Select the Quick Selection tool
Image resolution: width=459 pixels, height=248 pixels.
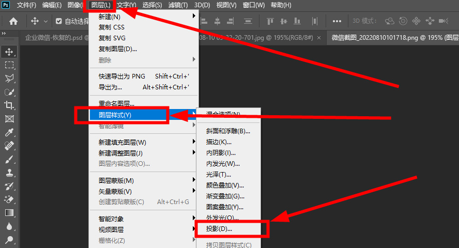point(9,92)
